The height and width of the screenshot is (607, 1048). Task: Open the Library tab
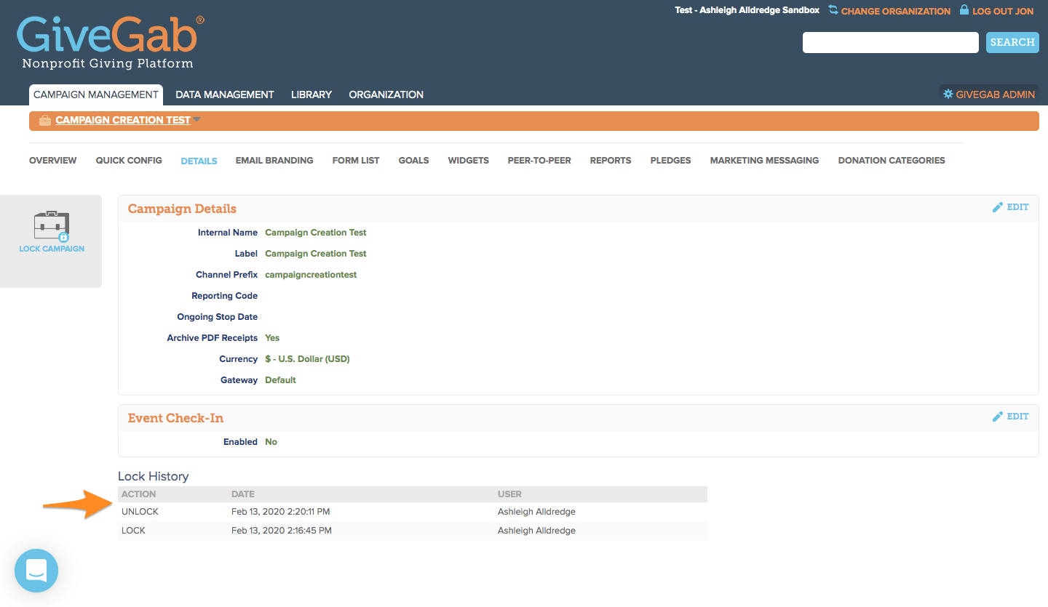point(311,95)
